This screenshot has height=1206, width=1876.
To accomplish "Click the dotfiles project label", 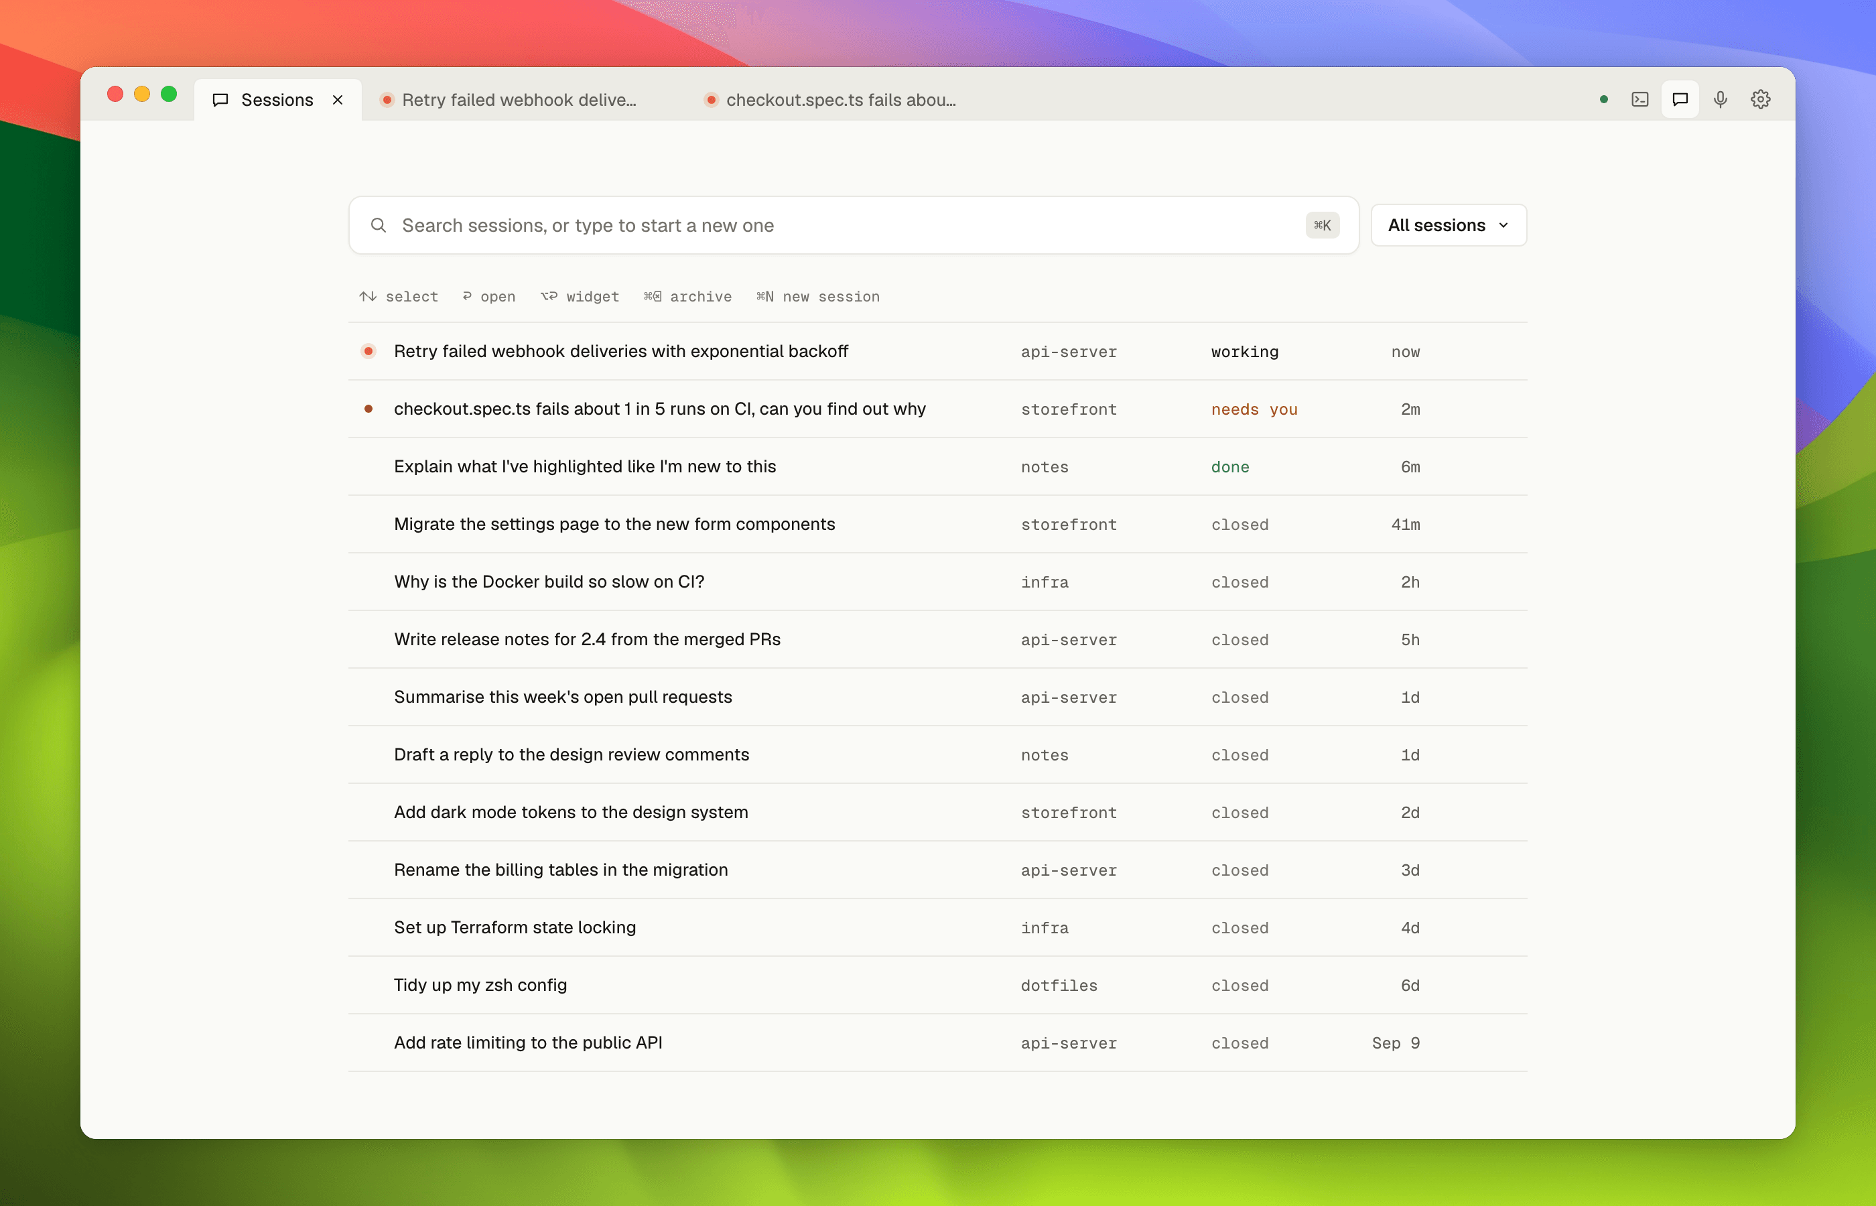I will 1059,986.
